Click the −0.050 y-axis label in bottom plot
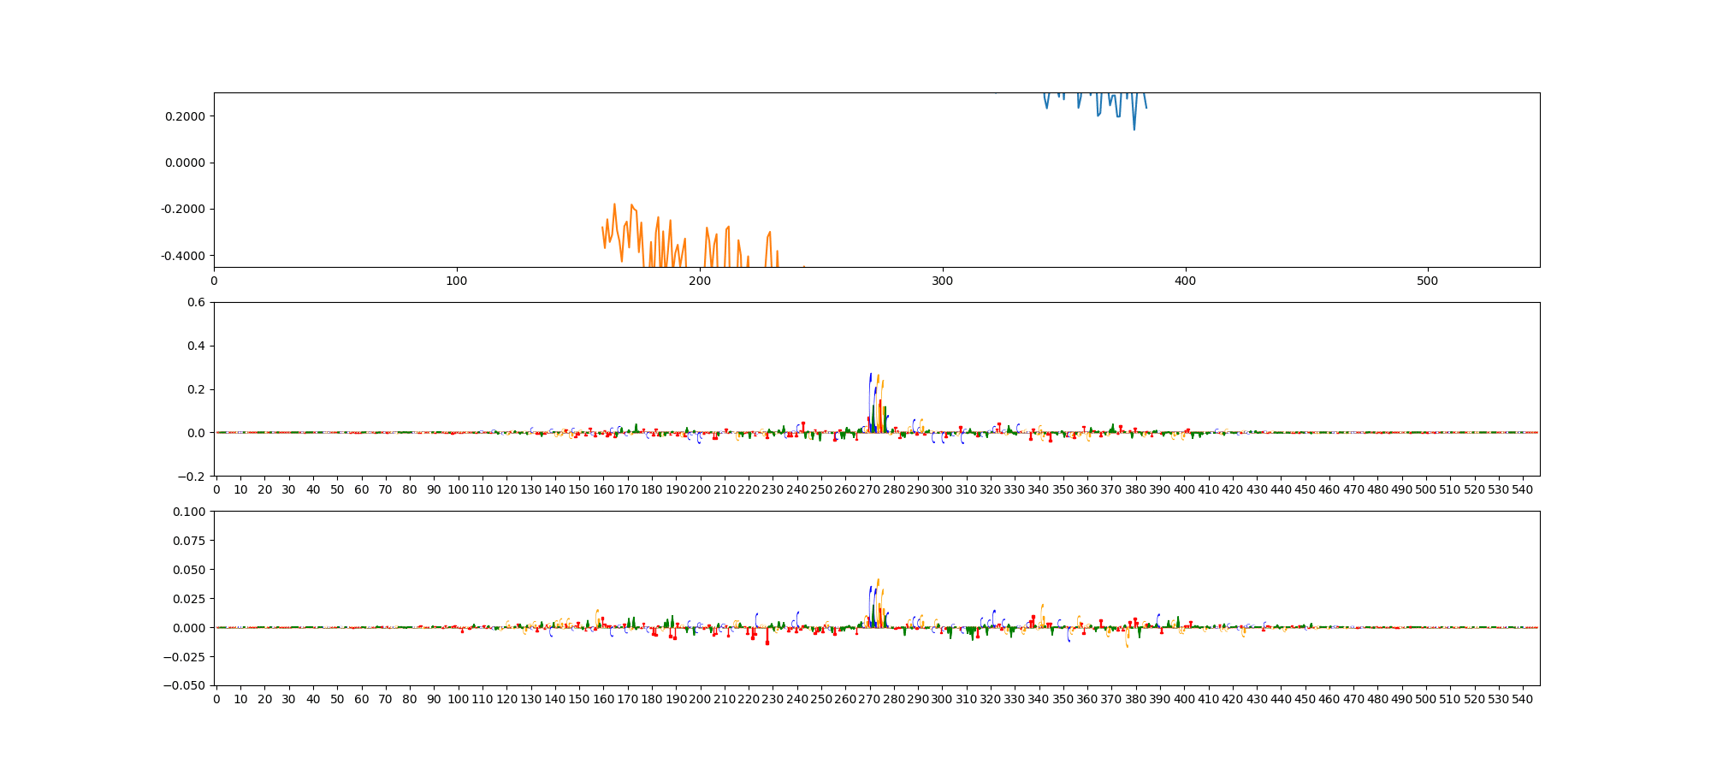The width and height of the screenshot is (1711, 770). click(186, 685)
